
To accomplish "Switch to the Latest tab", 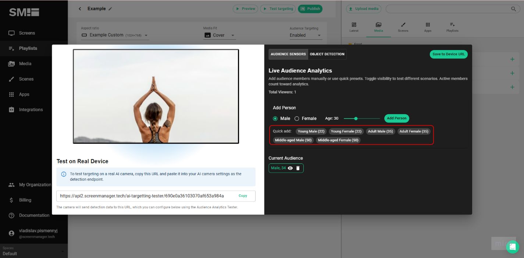I will tap(354, 27).
